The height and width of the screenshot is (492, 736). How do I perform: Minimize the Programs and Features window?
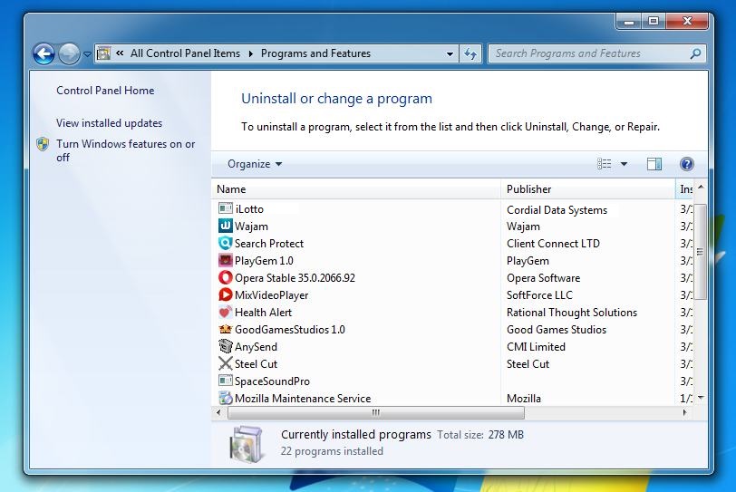point(629,21)
